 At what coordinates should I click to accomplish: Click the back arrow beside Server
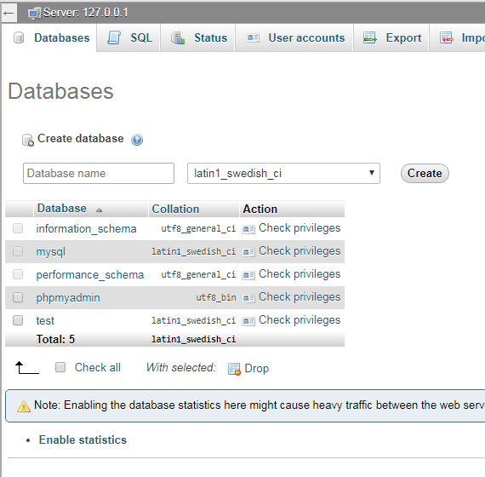[9, 13]
